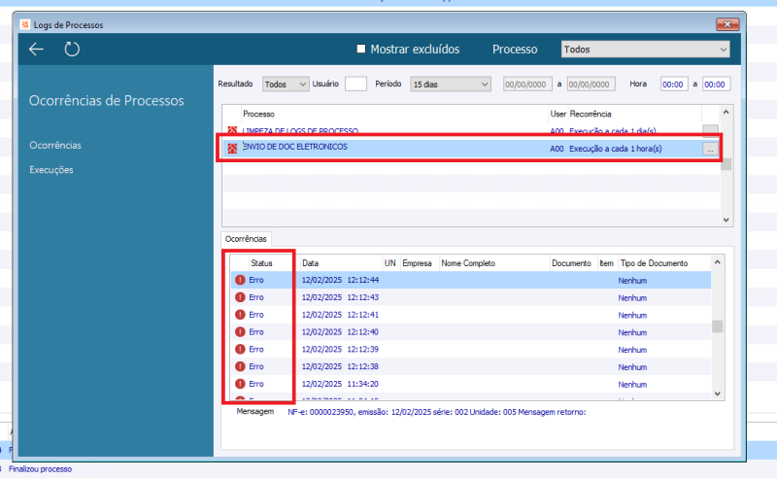Click error icon for 12:12:38 row
The image size is (777, 479).
(240, 366)
